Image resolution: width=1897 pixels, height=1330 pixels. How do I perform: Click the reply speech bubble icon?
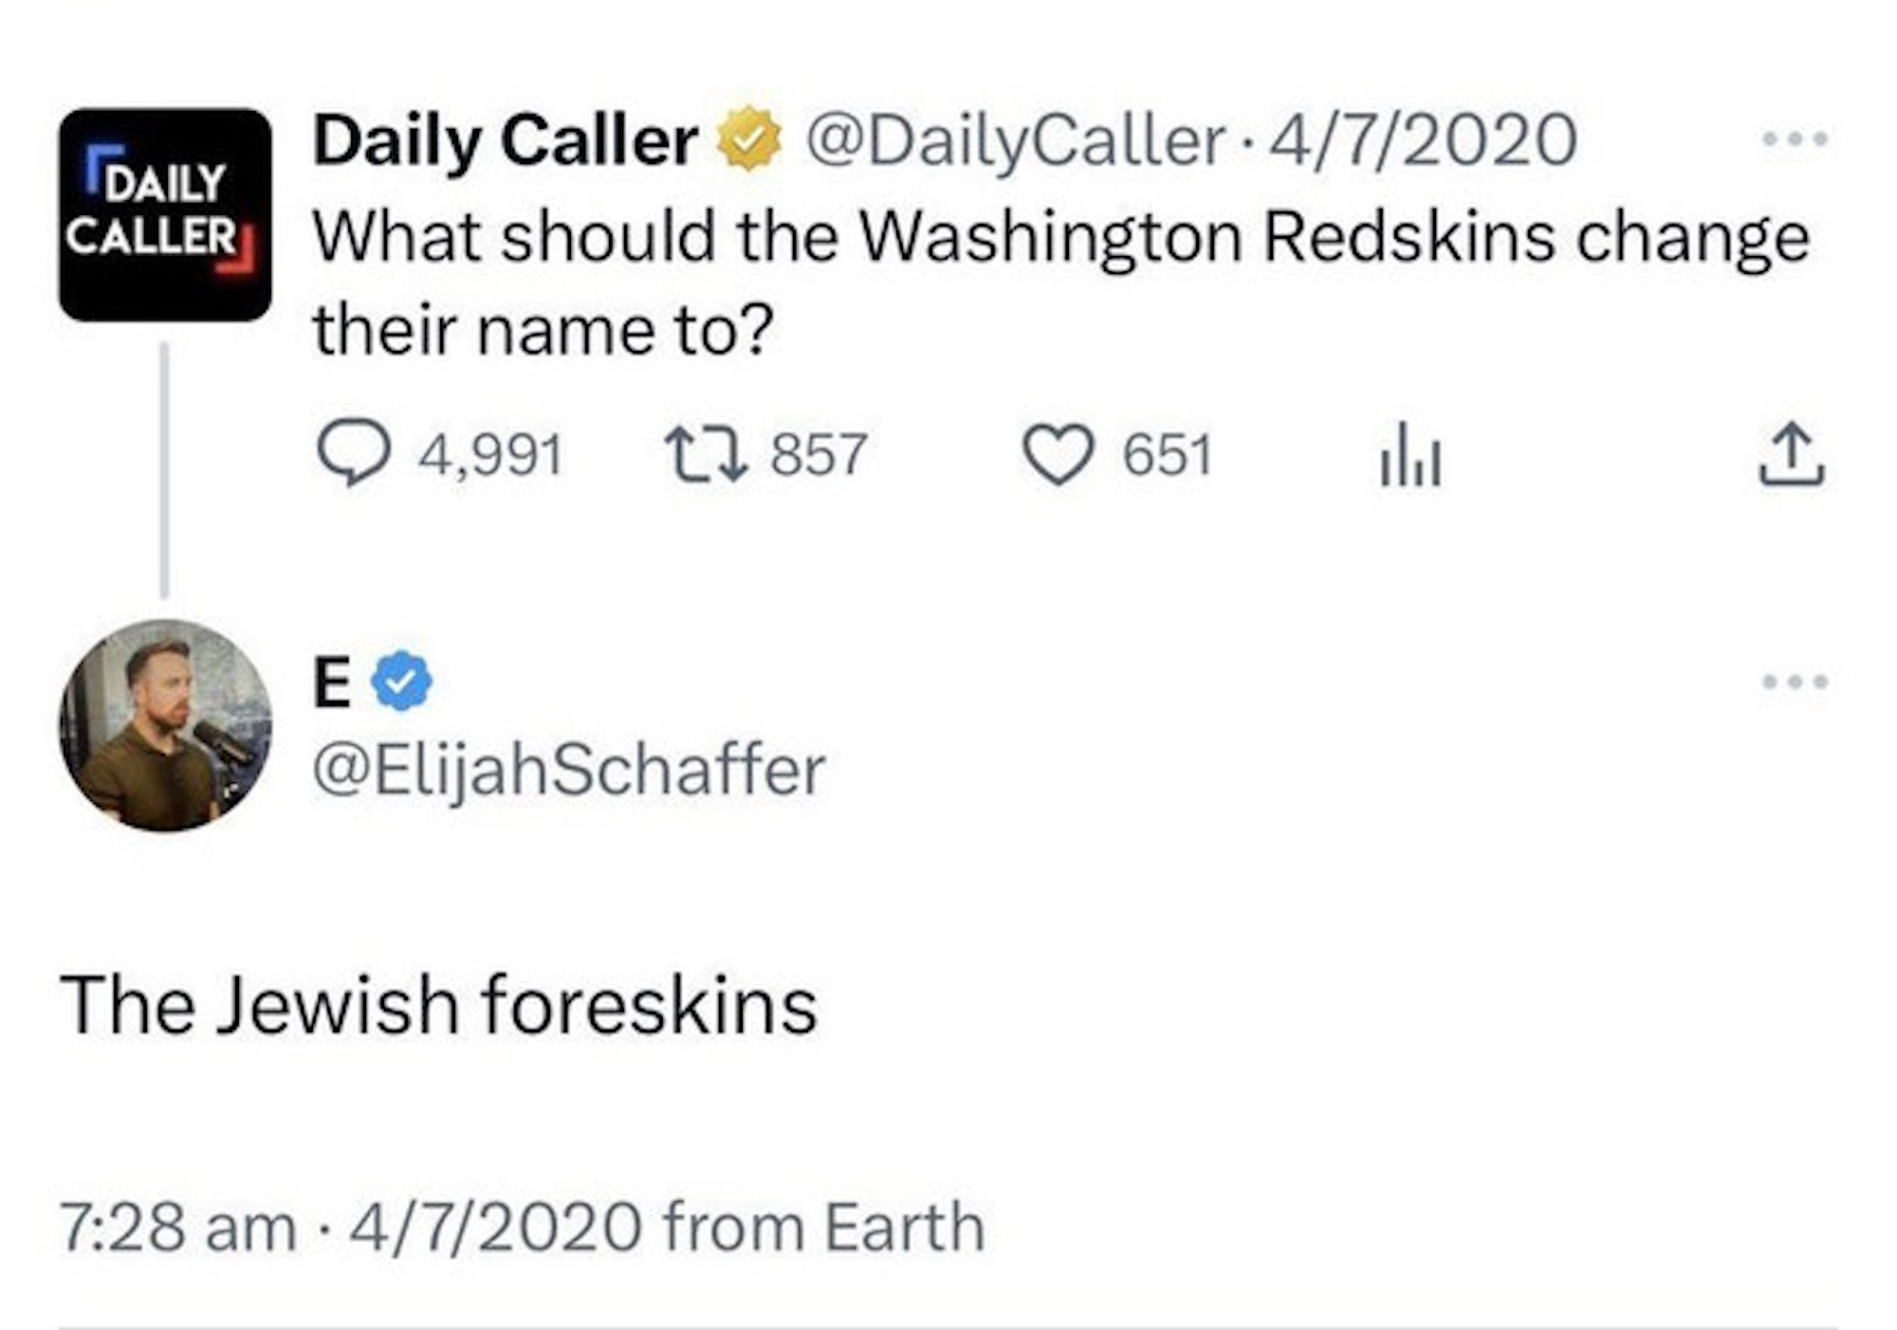pyautogui.click(x=353, y=454)
